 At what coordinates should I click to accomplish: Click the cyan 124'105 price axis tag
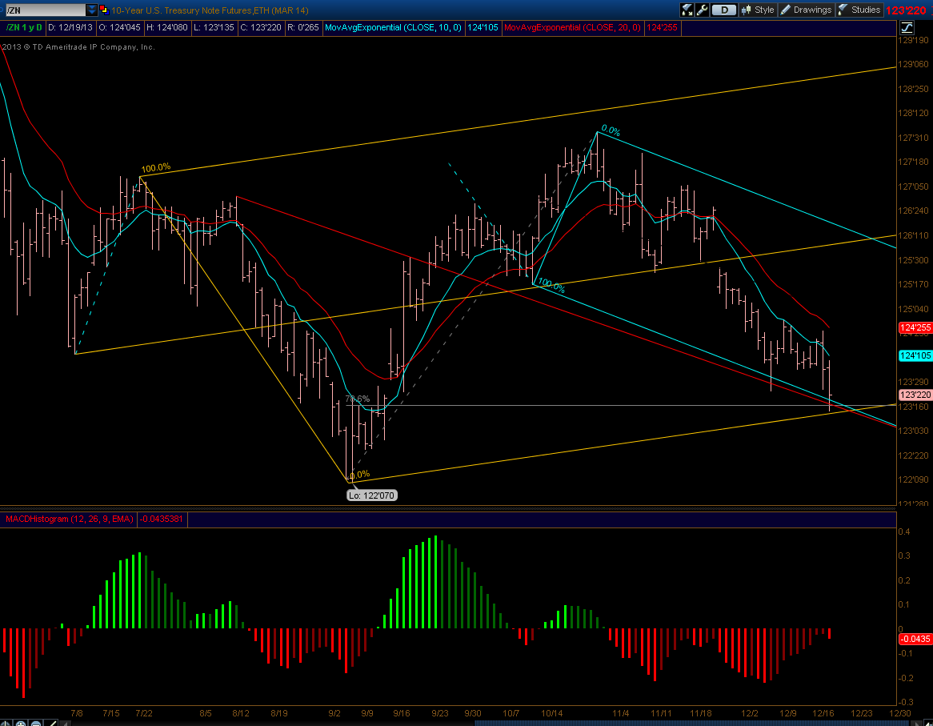(x=915, y=356)
